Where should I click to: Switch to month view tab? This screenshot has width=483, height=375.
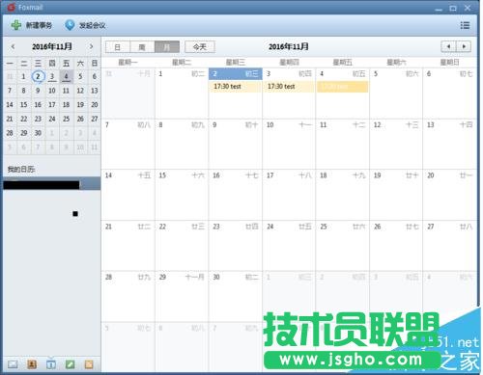pyautogui.click(x=167, y=47)
